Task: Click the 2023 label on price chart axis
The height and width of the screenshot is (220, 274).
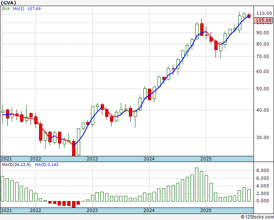Action: (x=92, y=159)
